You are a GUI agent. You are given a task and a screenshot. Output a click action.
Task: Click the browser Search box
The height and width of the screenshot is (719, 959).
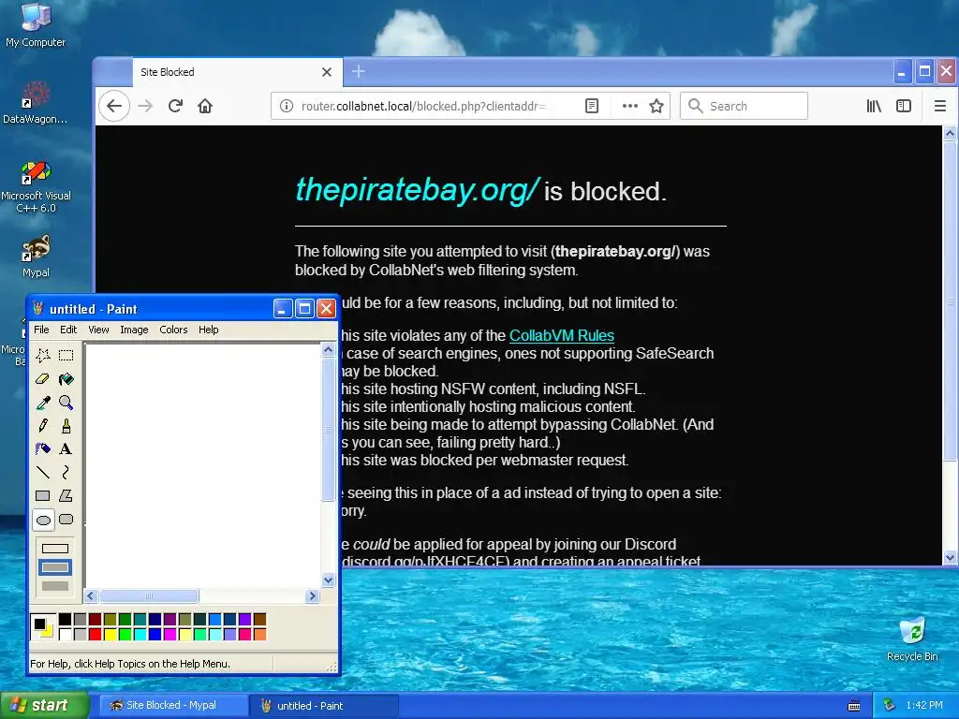coord(744,106)
